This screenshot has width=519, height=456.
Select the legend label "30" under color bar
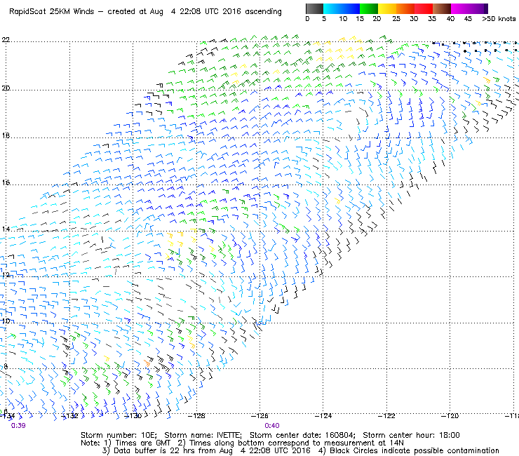point(414,19)
